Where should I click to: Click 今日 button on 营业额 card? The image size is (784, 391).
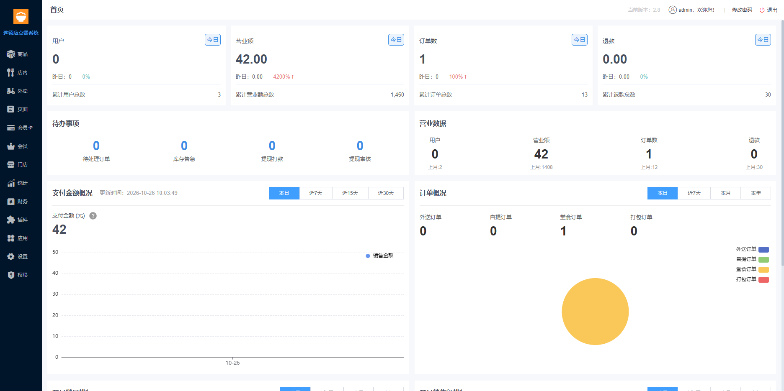396,40
